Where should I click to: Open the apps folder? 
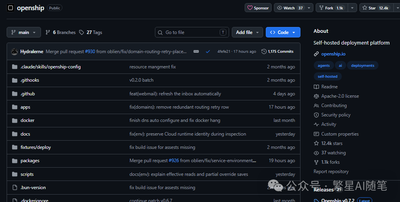(25, 107)
